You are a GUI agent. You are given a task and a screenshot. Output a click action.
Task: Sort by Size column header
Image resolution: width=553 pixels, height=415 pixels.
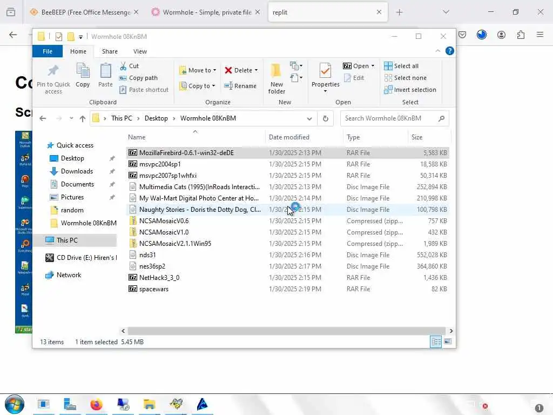[x=417, y=137]
